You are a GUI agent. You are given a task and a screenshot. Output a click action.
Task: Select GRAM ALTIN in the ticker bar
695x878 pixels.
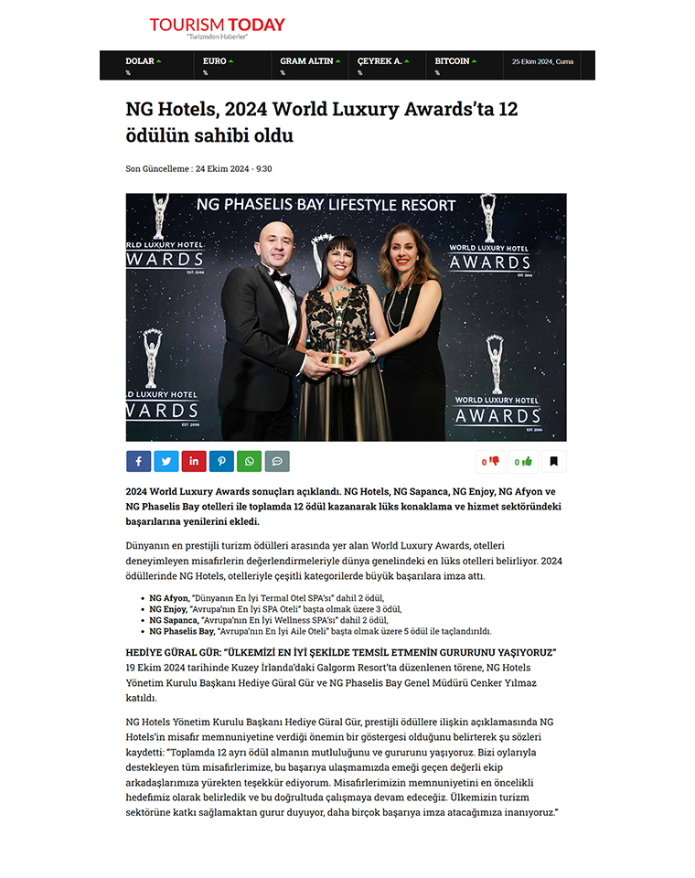click(306, 61)
